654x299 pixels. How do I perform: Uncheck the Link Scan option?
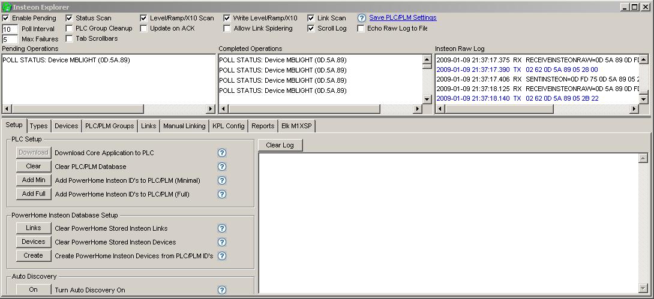(x=311, y=19)
